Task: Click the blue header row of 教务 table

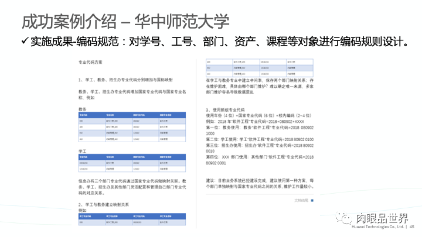Action: click(x=132, y=115)
